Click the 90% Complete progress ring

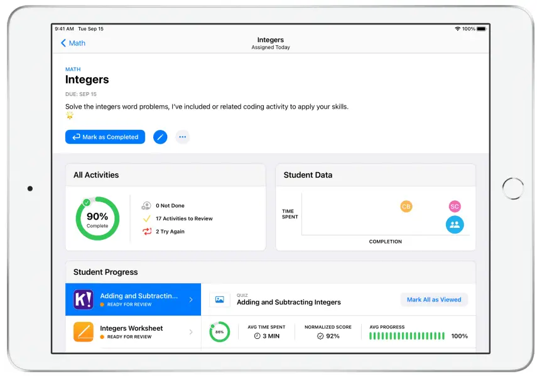click(x=97, y=218)
